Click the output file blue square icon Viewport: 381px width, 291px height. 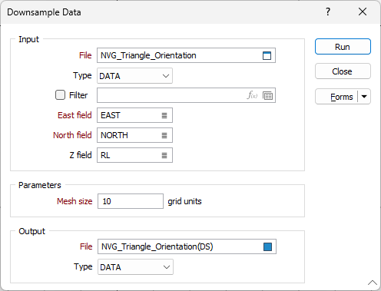(x=267, y=246)
